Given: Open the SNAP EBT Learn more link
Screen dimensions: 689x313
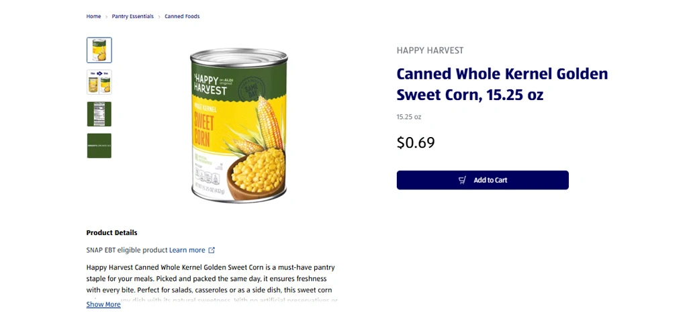Looking at the screenshot, I should 187,251.
